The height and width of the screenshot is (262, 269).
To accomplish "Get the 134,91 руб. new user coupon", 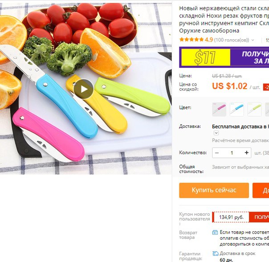I will 259,217.
